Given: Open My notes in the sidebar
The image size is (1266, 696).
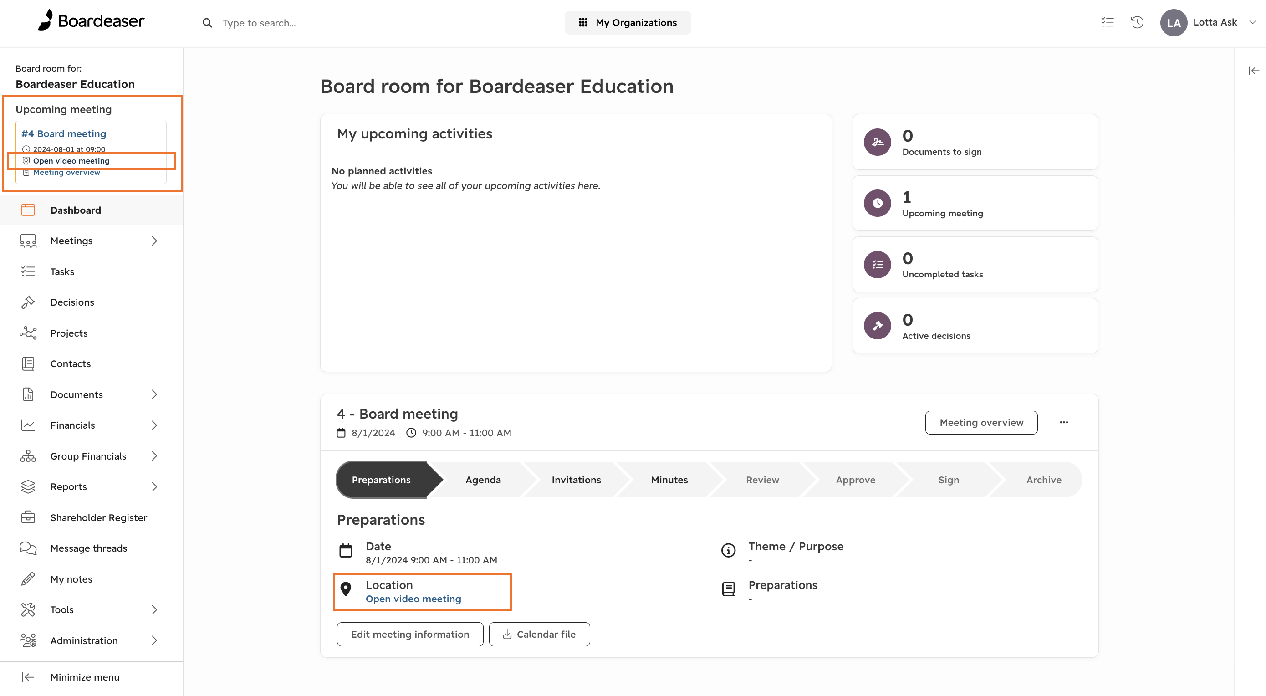Looking at the screenshot, I should coord(92,579).
